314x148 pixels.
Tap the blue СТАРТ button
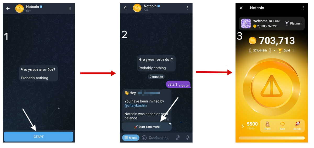pos(38,137)
